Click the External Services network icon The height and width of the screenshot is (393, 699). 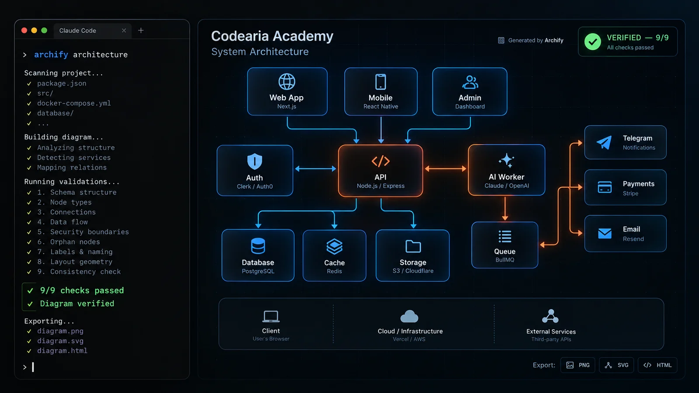point(550,316)
